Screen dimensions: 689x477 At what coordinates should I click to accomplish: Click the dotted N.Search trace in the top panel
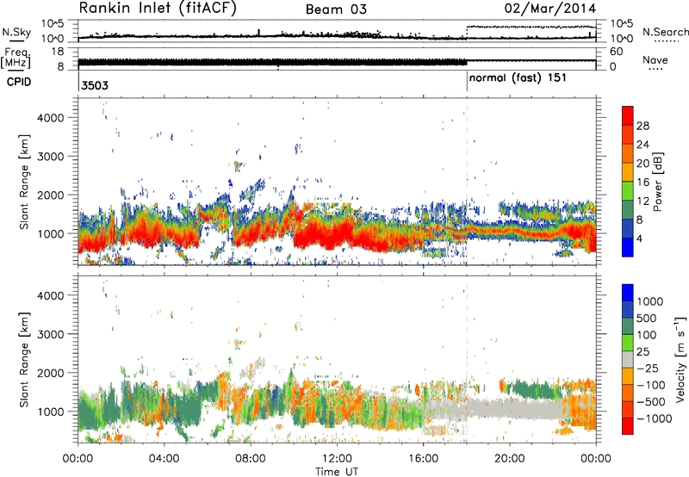click(x=531, y=27)
